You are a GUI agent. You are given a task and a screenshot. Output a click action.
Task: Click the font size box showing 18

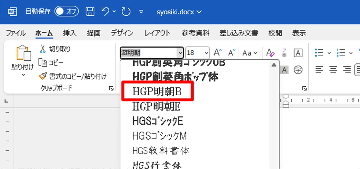tap(194, 53)
